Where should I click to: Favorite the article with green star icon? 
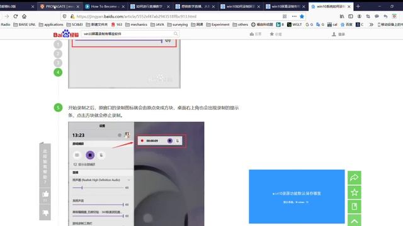[x=355, y=192]
